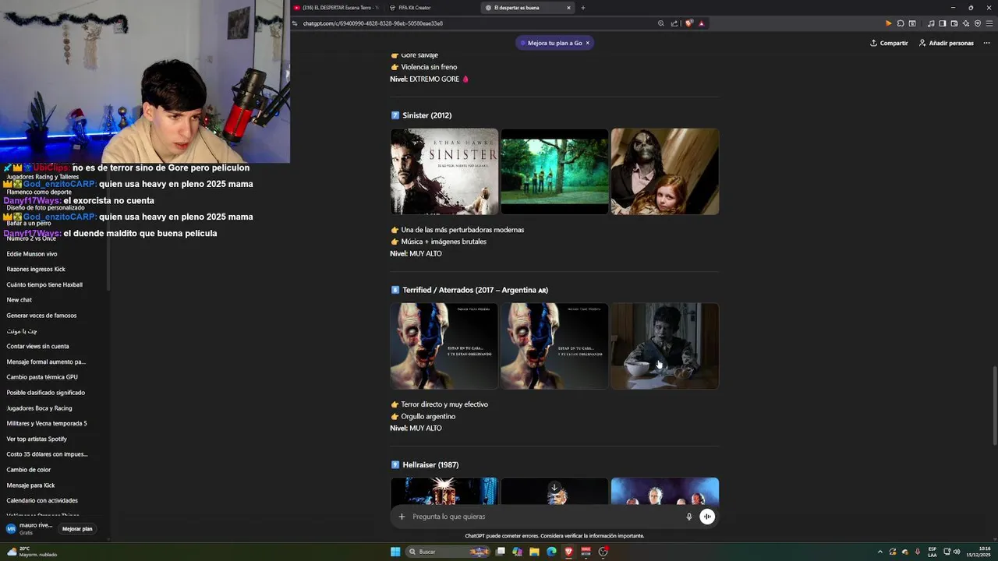Image resolution: width=998 pixels, height=561 pixels.
Task: Show hidden system tray icons chevron
Action: tap(880, 552)
